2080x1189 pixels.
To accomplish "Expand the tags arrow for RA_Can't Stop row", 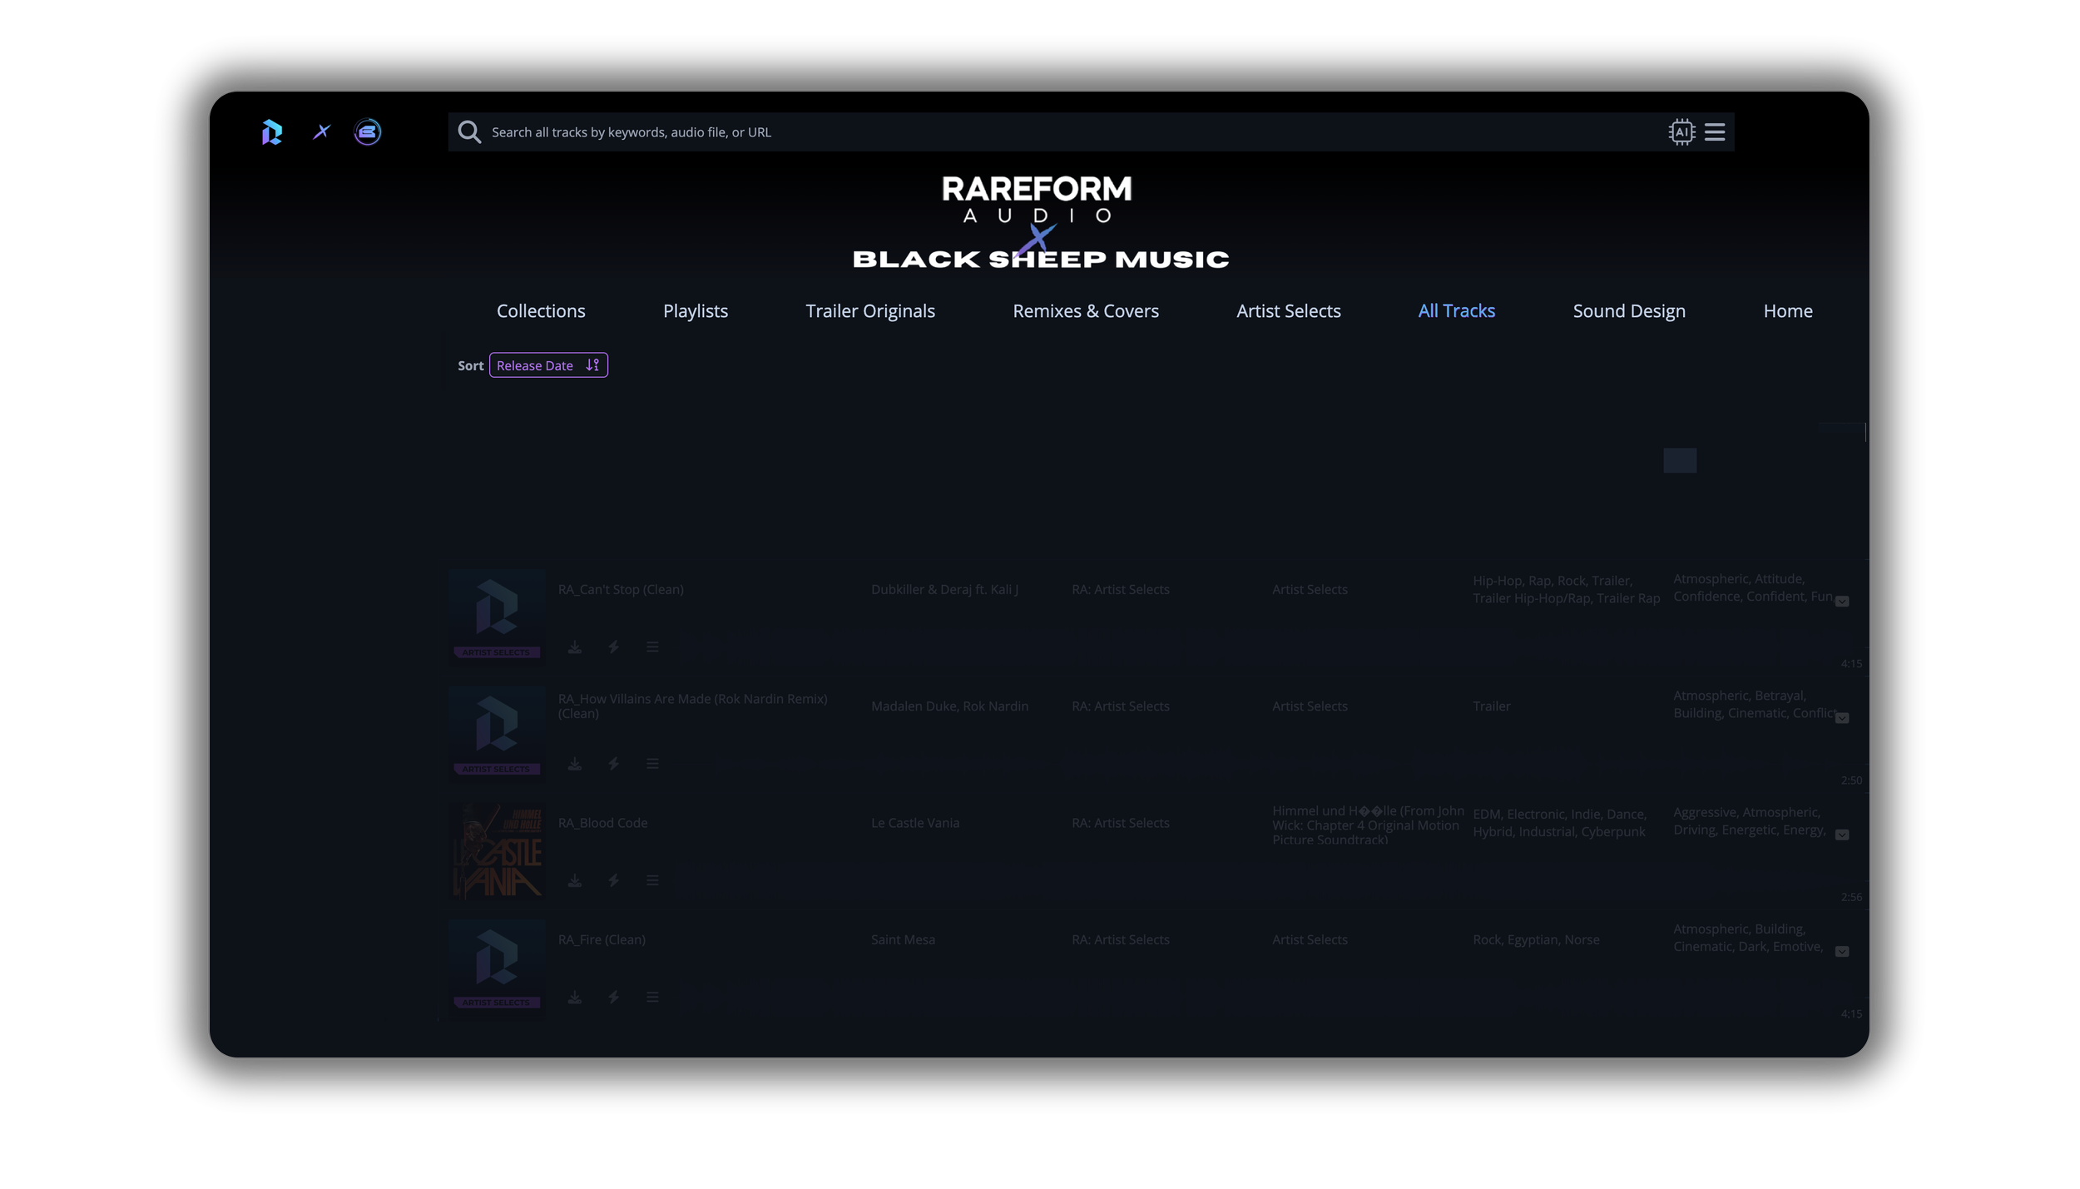I will click(x=1842, y=602).
